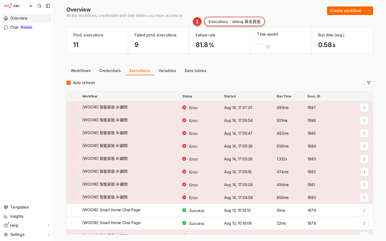This screenshot has height=241, width=386.
Task: Click the plus icon to add new
Action: tap(31, 6)
